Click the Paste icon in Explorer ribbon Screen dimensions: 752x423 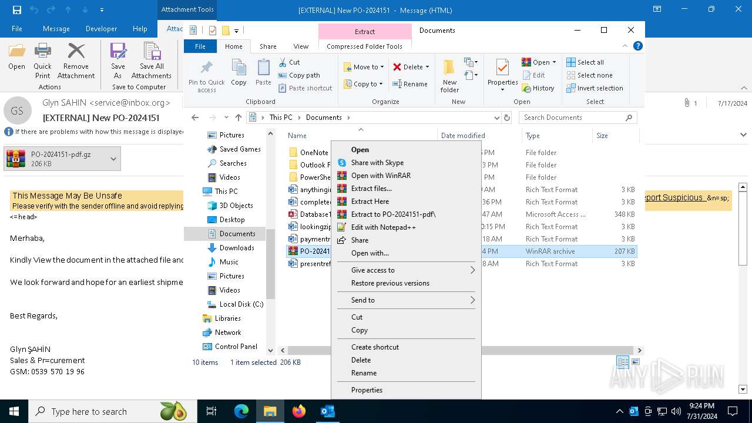click(x=263, y=73)
